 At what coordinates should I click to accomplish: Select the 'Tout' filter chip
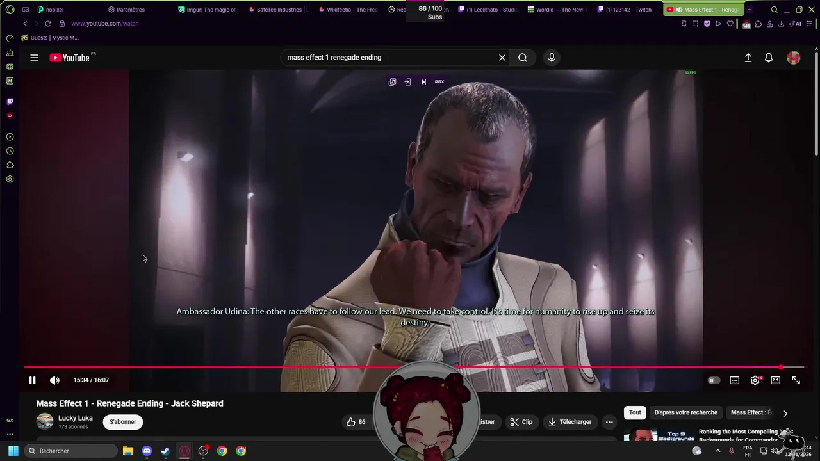pyautogui.click(x=635, y=412)
